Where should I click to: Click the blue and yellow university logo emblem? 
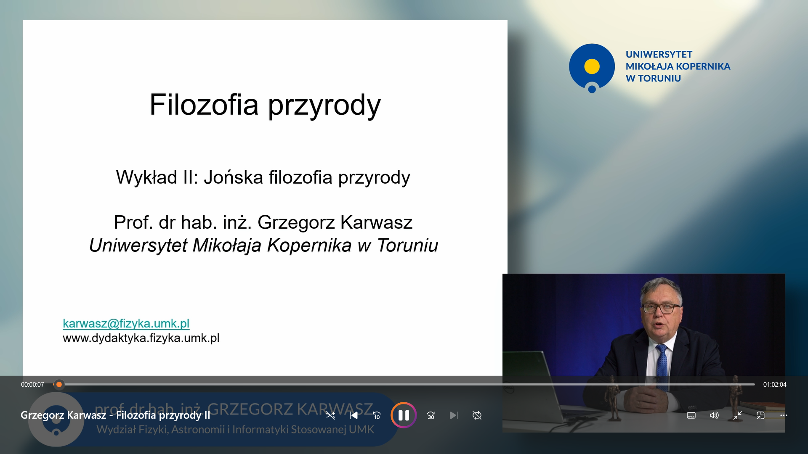click(592, 68)
